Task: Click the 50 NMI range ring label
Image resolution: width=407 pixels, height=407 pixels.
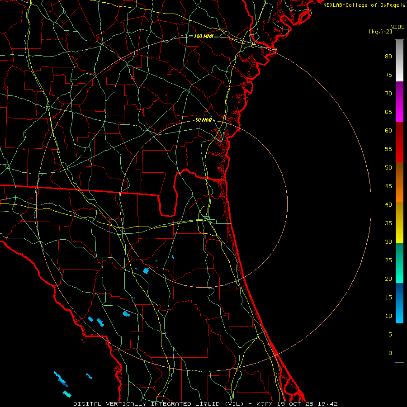Action: 203,120
